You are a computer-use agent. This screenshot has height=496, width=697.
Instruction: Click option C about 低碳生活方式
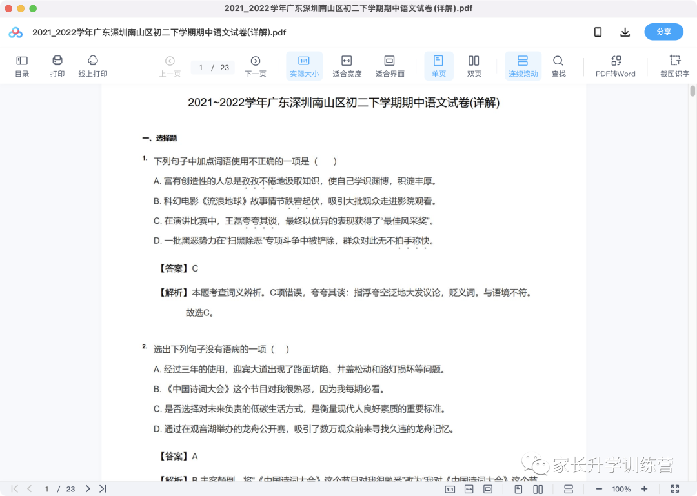[x=300, y=409]
